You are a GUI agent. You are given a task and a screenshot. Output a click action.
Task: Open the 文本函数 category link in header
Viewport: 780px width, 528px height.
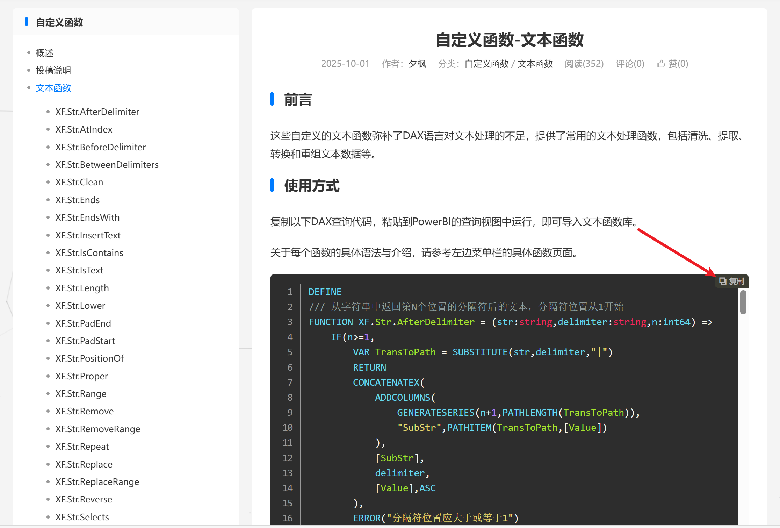coord(535,64)
